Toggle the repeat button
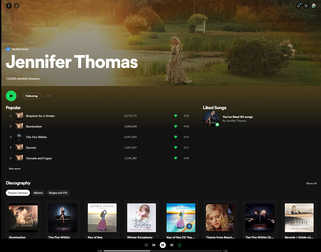Image resolution: width=321 pixels, height=252 pixels. point(179,245)
